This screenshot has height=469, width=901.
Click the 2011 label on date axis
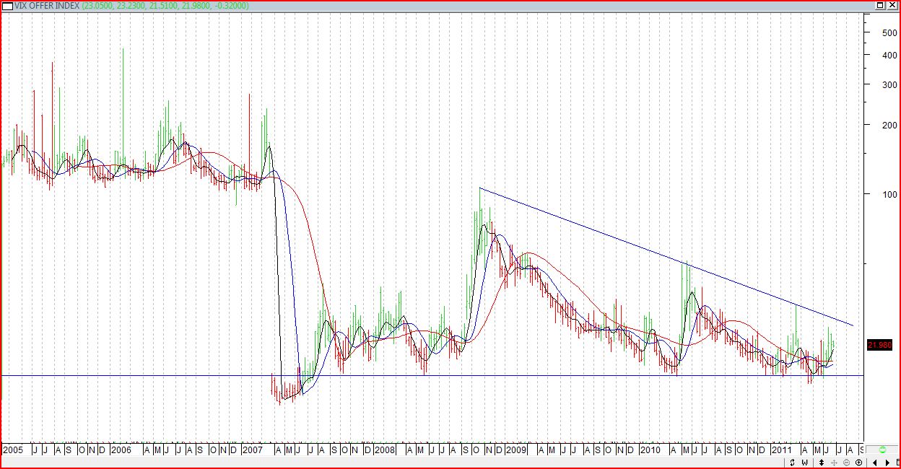coord(782,450)
